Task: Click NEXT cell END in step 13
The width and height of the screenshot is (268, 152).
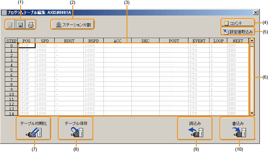Action: click(x=238, y=109)
